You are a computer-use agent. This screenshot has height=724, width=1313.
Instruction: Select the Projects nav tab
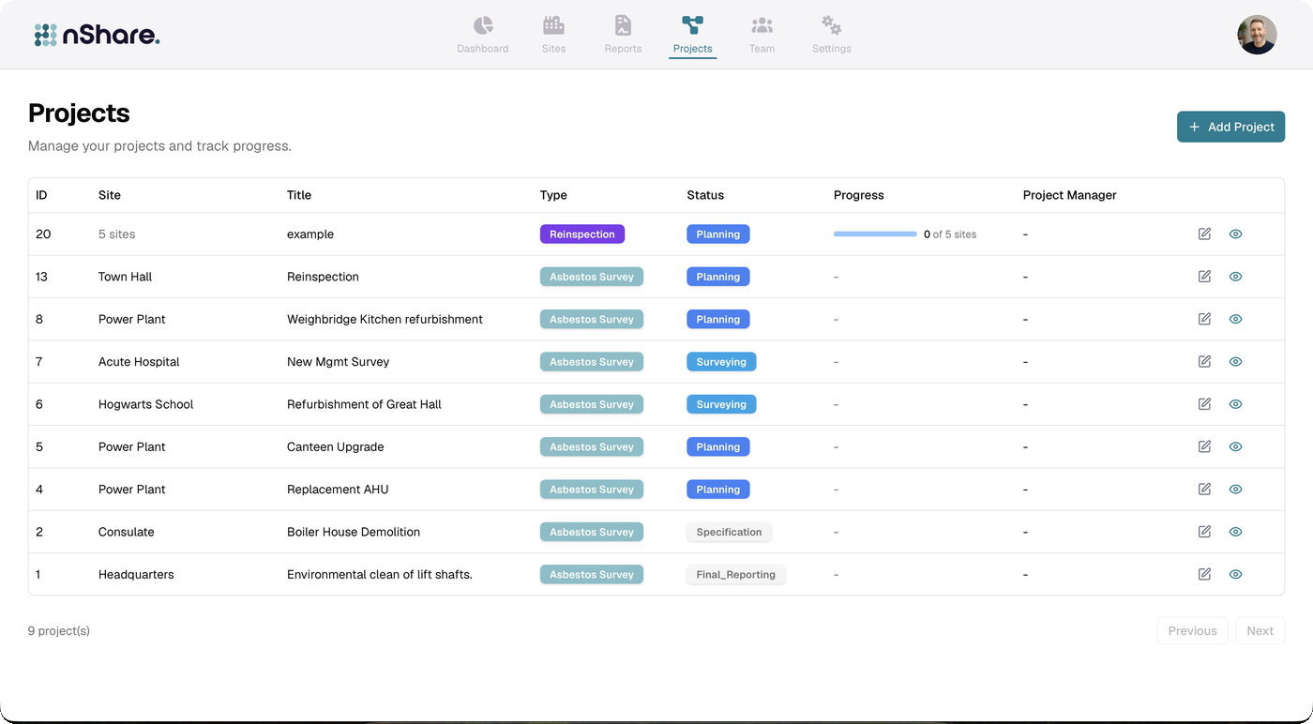(x=692, y=36)
